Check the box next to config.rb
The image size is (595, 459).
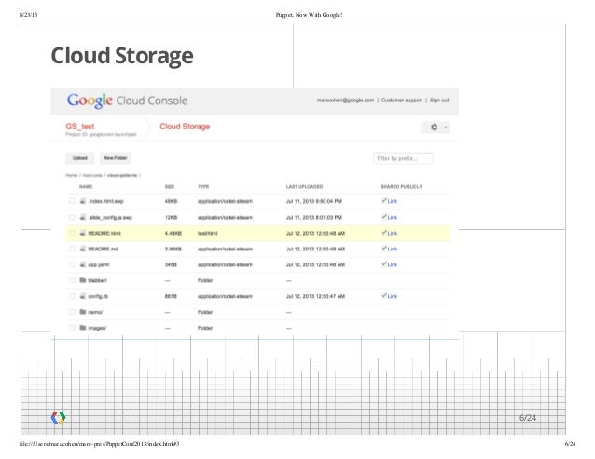tap(71, 296)
